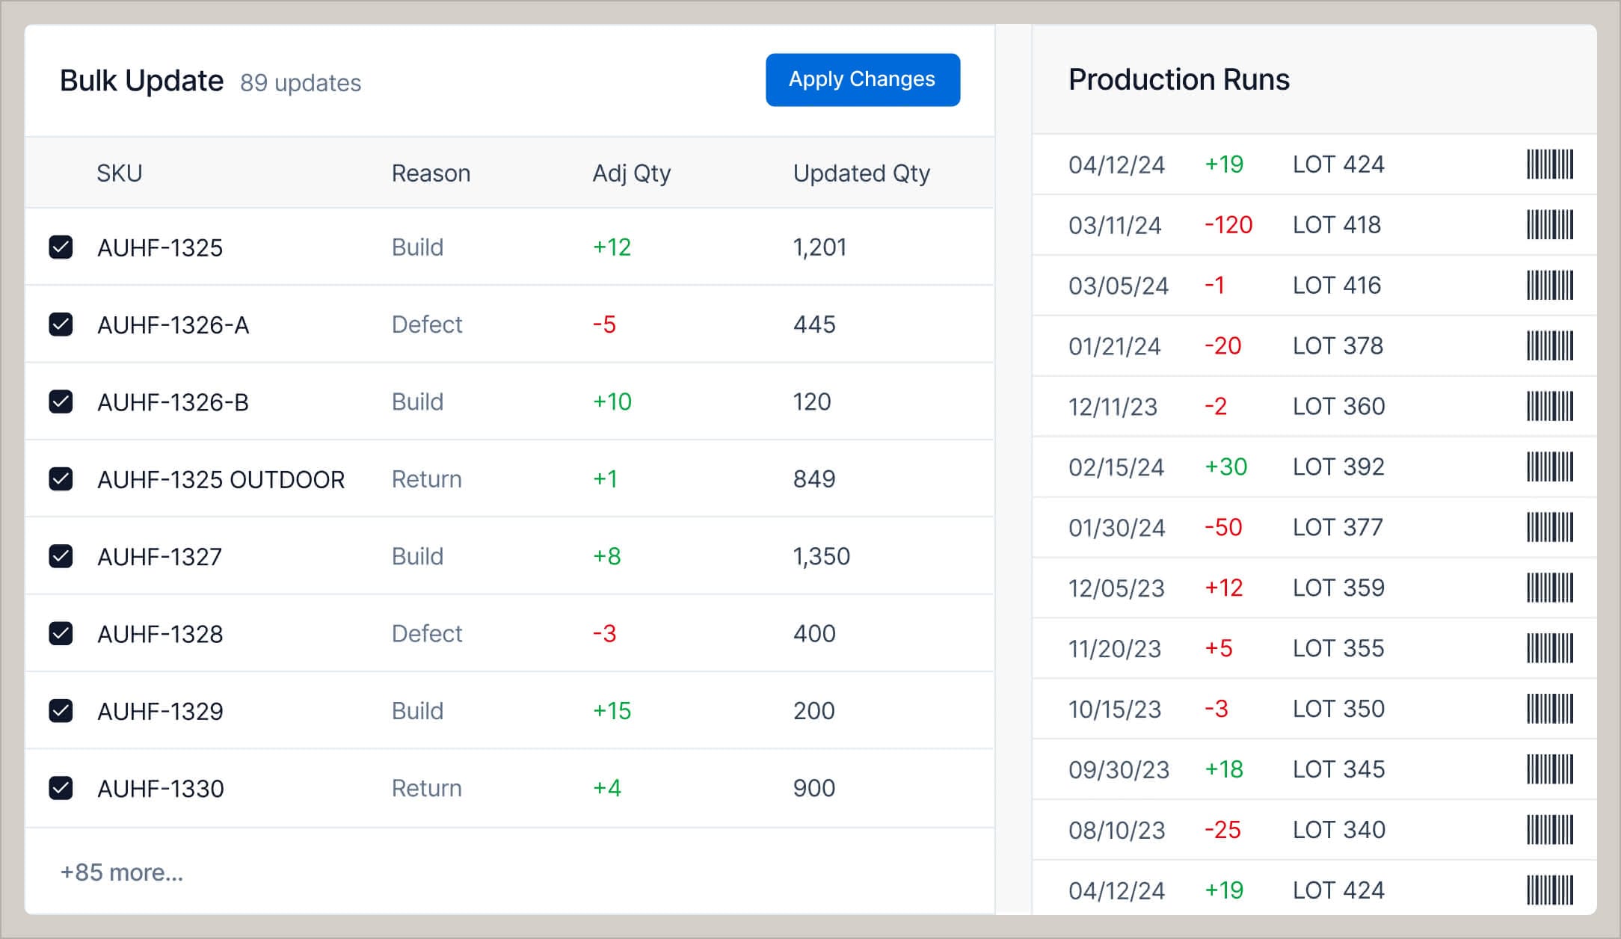Sort by Updated Qty column
The image size is (1621, 939).
pyautogui.click(x=861, y=173)
